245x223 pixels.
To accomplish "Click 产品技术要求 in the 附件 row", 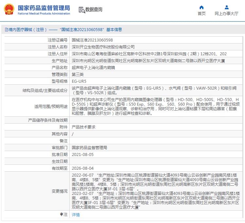I will pyautogui.click(x=83, y=127).
